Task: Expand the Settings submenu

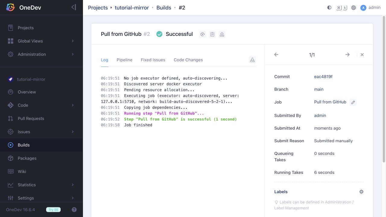Action: tap(41, 198)
